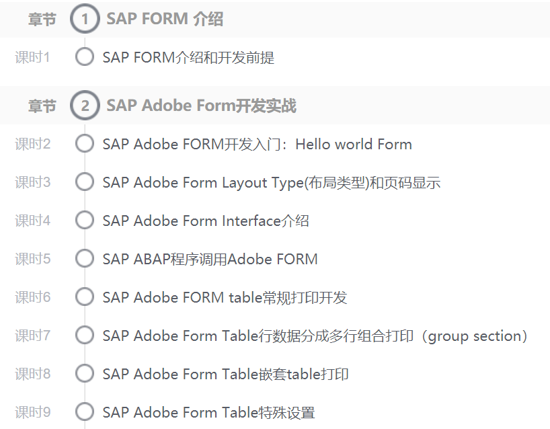Viewport: 550px width, 429px height.
Task: Click the 章节 label of chapter 1
Action: pyautogui.click(x=42, y=19)
